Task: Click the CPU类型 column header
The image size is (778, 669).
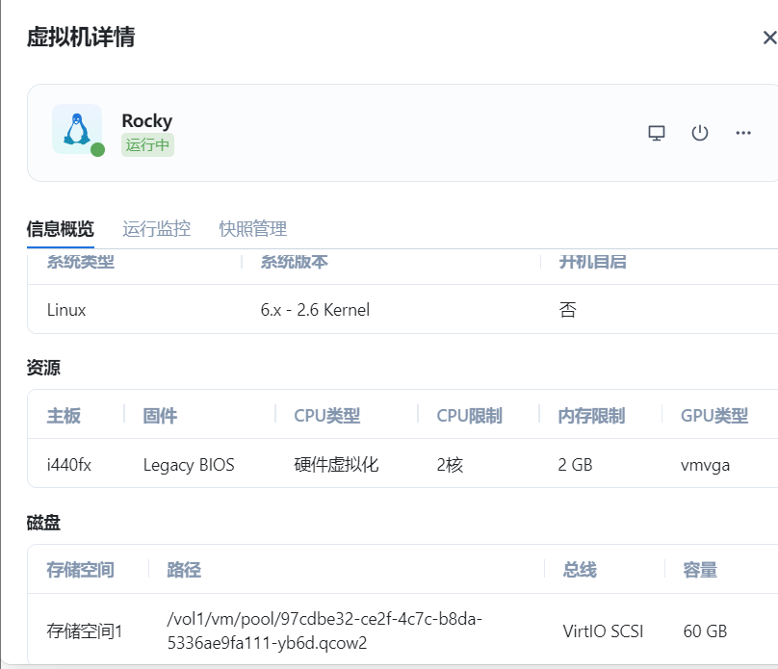Action: coord(327,416)
